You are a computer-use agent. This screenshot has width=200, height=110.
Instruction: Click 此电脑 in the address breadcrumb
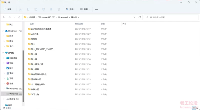32,17
